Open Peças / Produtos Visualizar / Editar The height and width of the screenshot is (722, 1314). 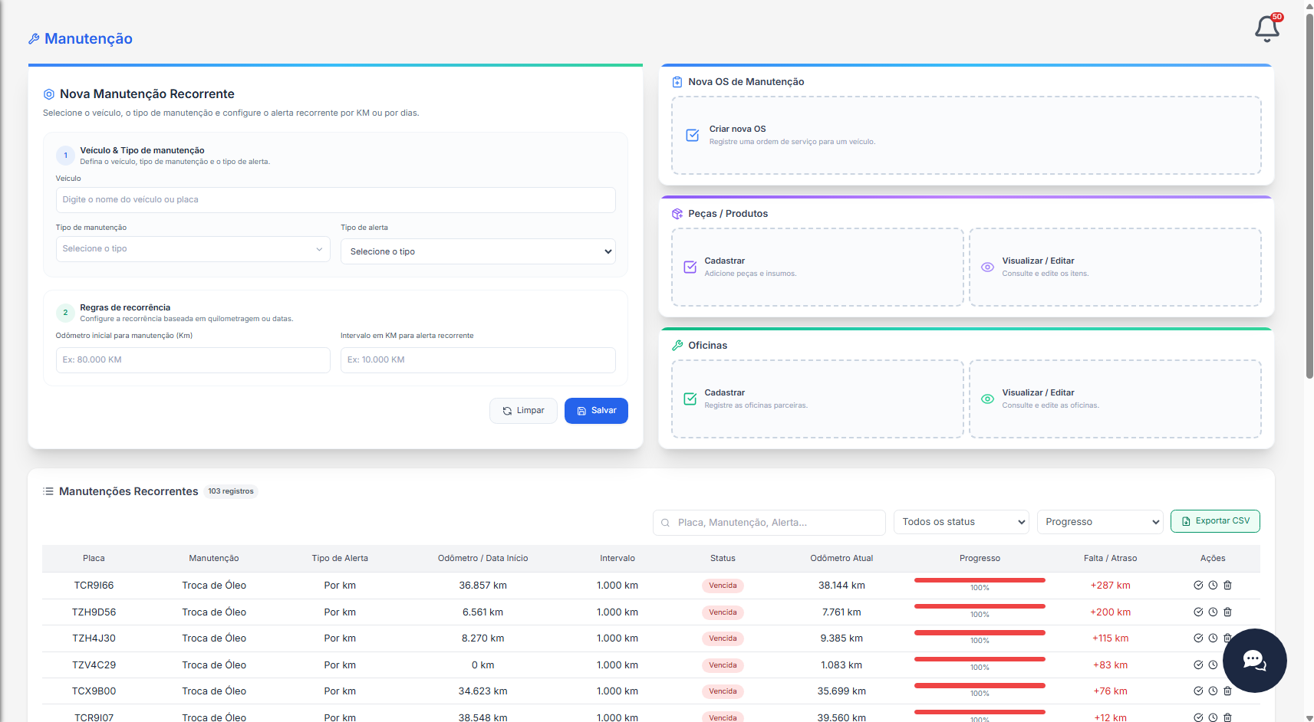(x=1115, y=267)
